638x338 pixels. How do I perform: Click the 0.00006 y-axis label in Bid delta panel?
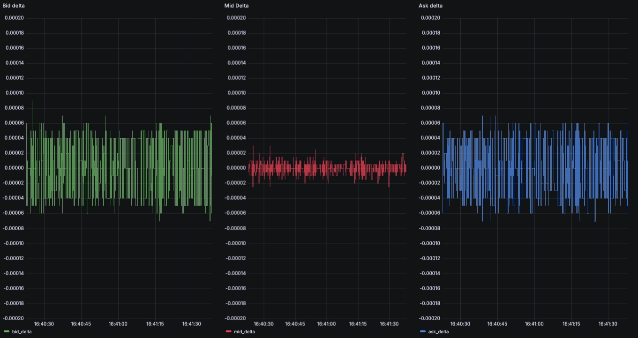tap(14, 123)
